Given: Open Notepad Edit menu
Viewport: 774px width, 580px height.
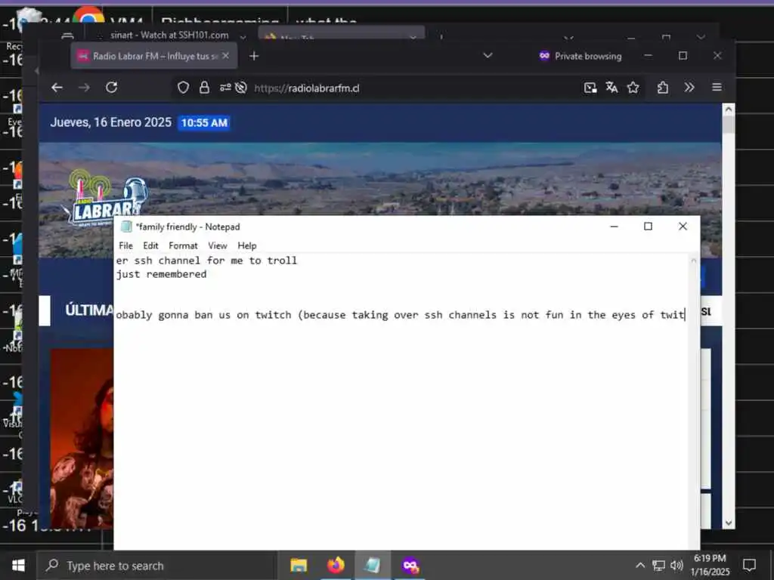Looking at the screenshot, I should 150,245.
